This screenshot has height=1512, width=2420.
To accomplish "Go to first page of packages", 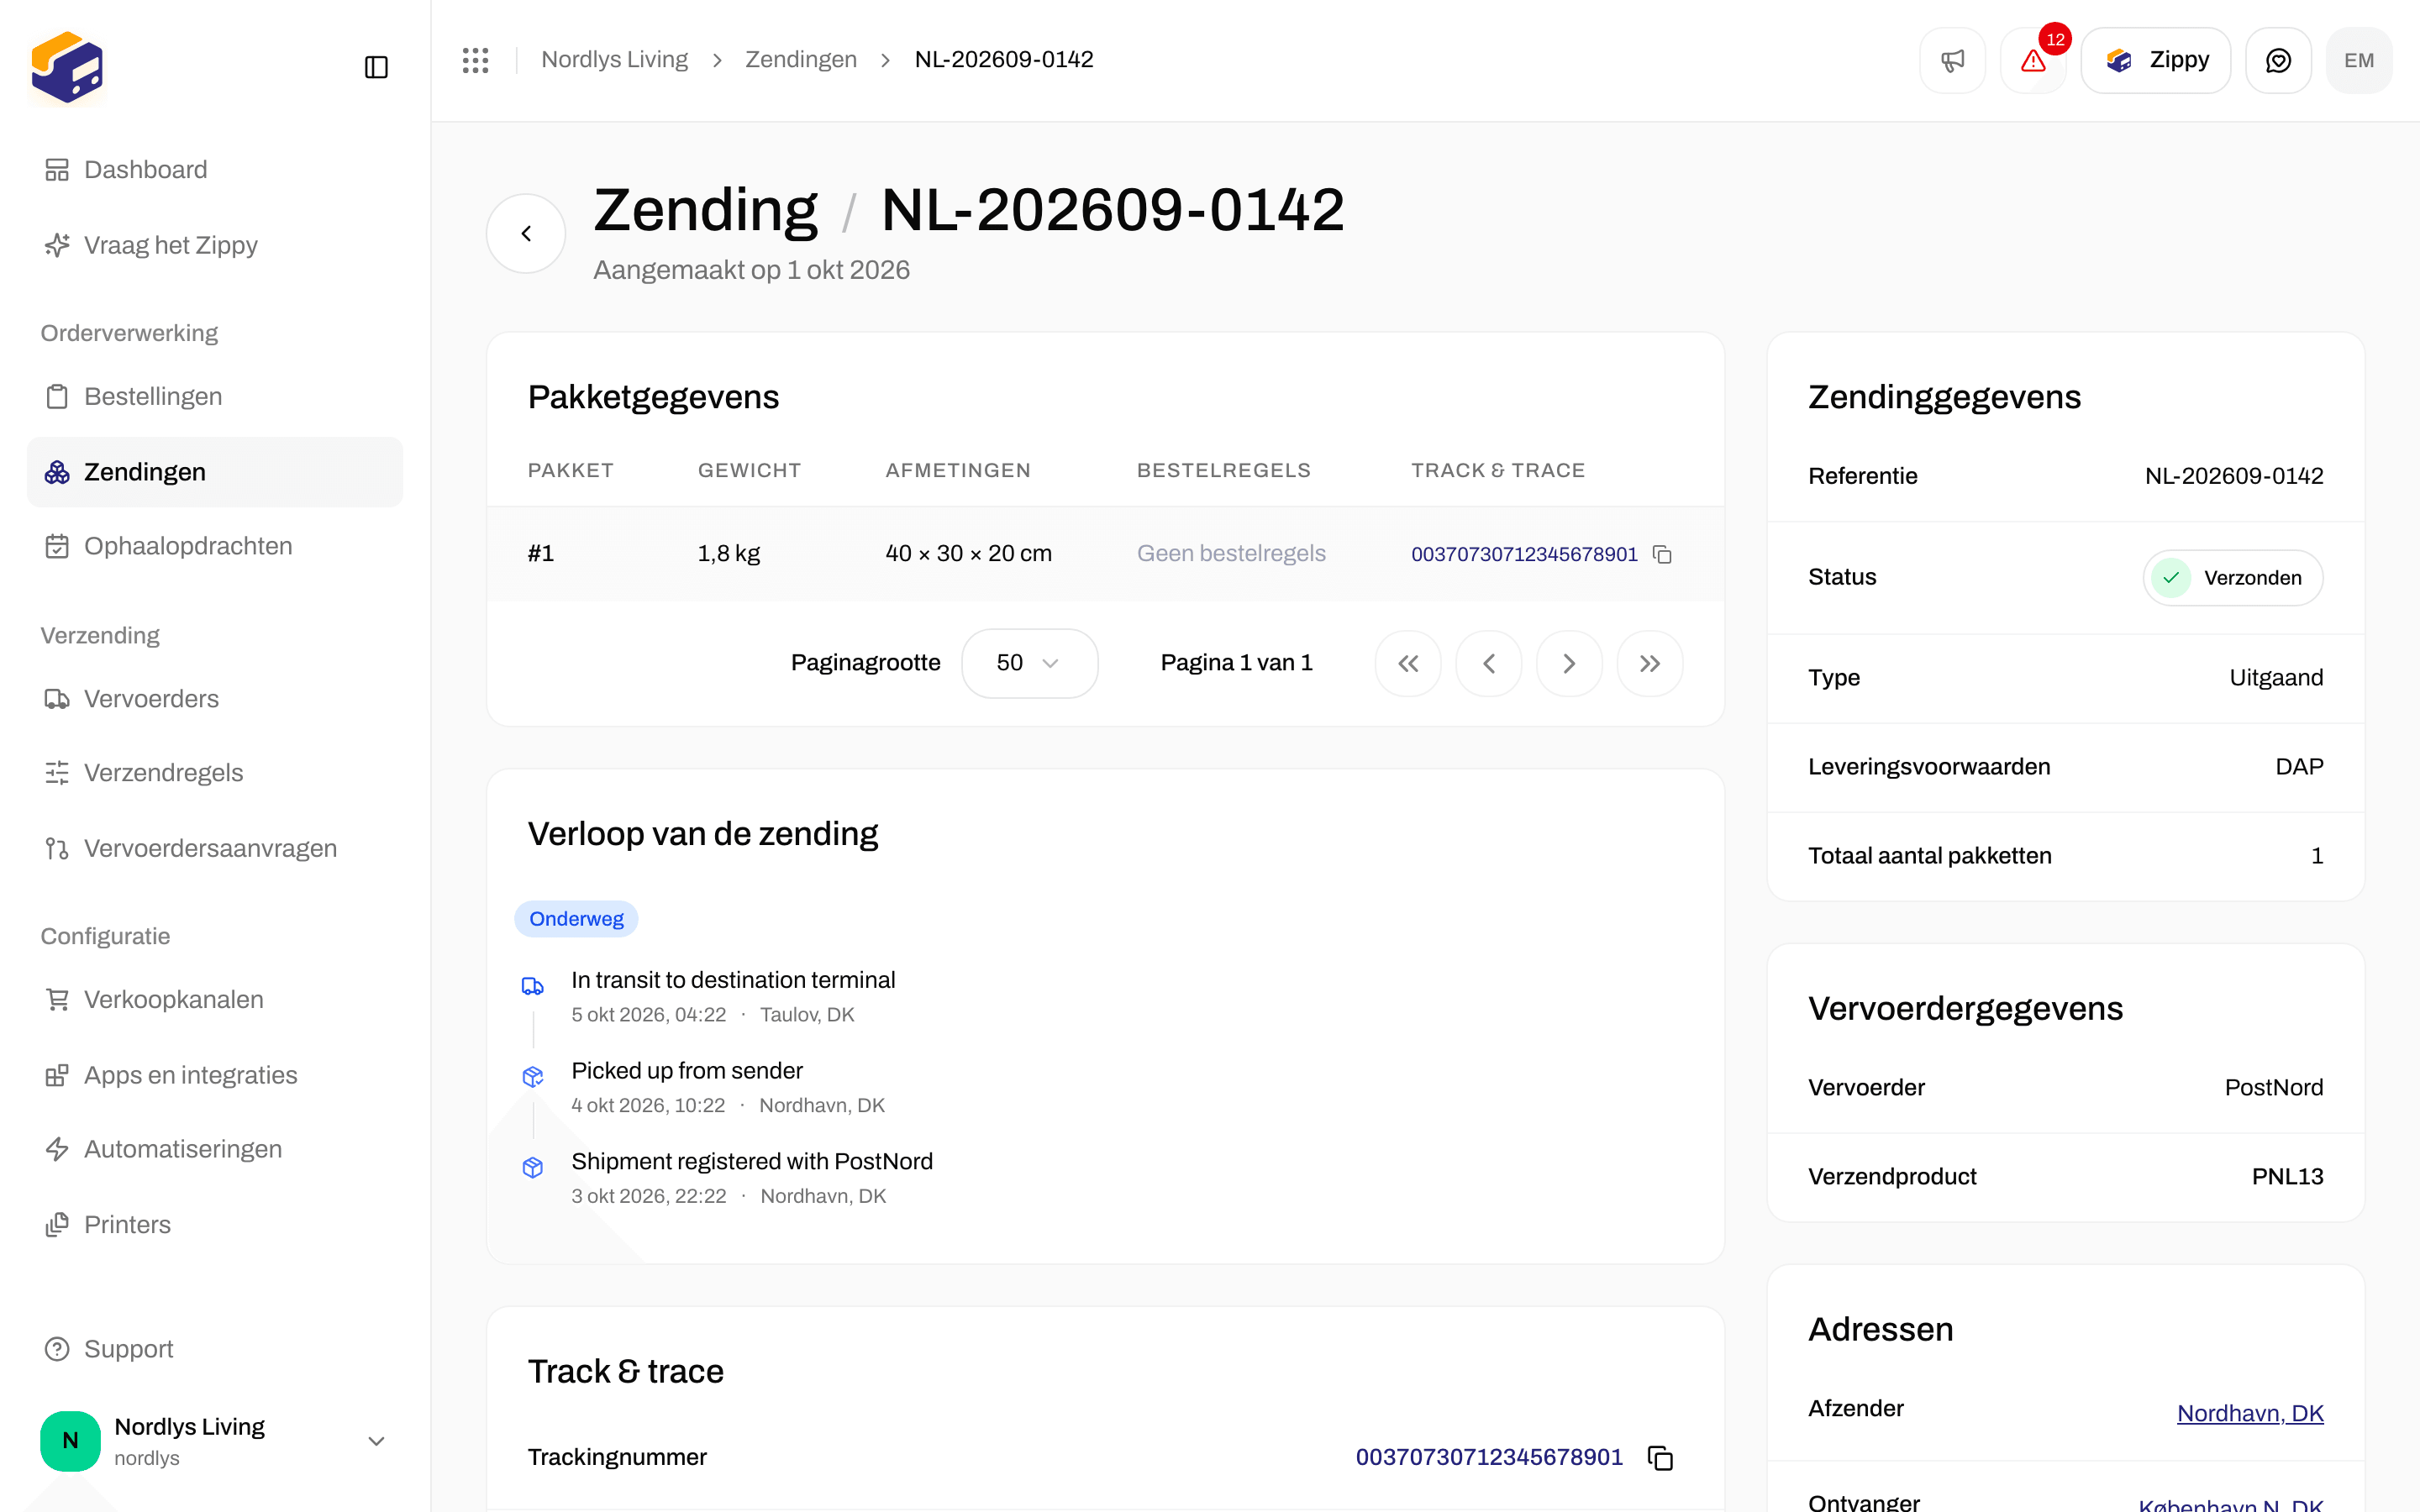I will pos(1408,663).
